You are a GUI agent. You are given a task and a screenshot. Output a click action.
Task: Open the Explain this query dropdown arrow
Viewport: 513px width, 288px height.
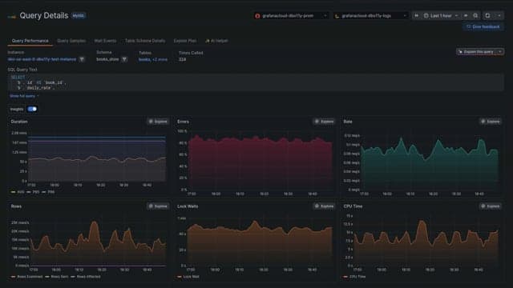pos(500,51)
